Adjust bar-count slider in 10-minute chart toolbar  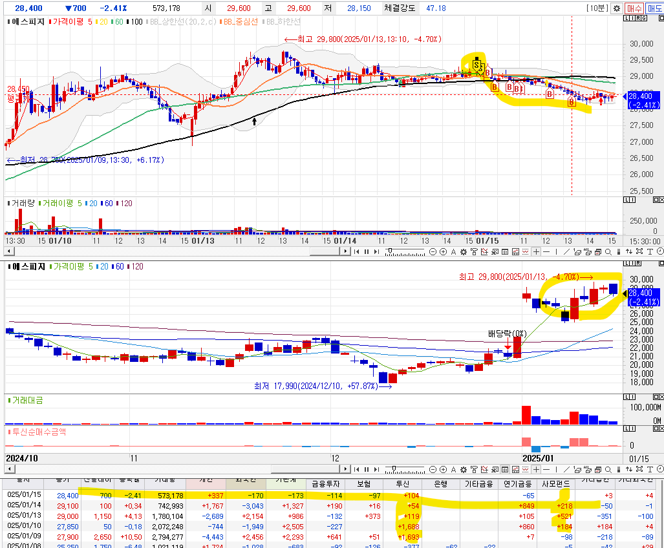tap(390, 251)
